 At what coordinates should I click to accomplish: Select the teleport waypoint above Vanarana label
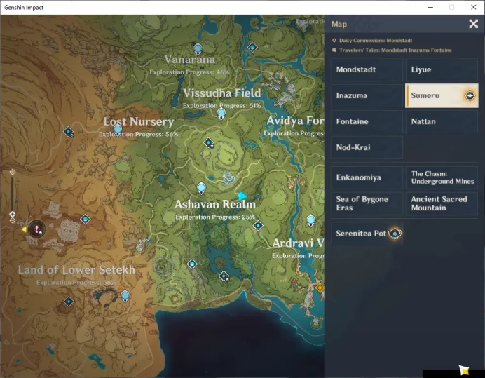click(x=198, y=49)
